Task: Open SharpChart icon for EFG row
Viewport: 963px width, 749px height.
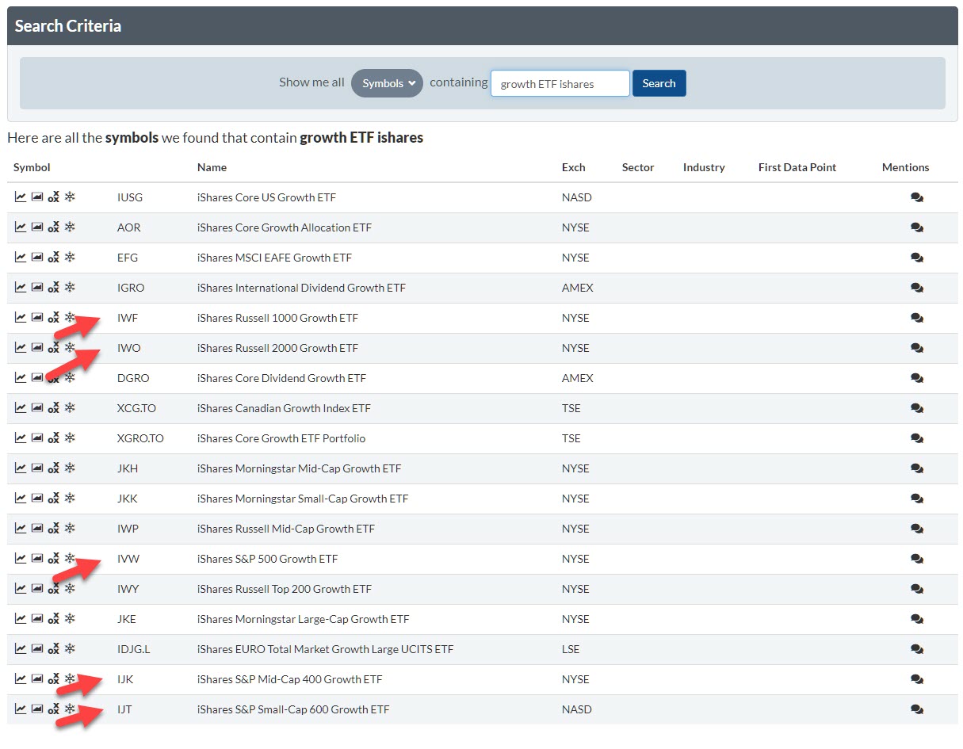Action: pos(21,258)
